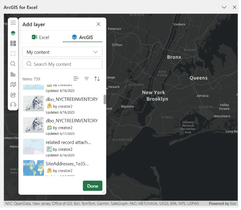Open the charts/infographics tool
Screen dimensions: 241x210
pos(13,74)
